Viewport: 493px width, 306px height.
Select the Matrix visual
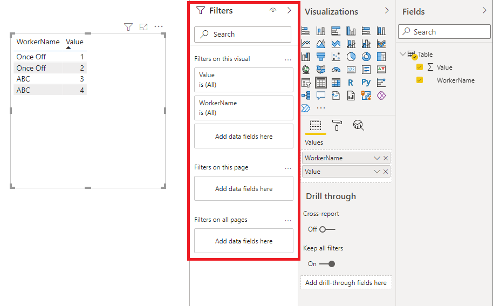[x=336, y=83]
